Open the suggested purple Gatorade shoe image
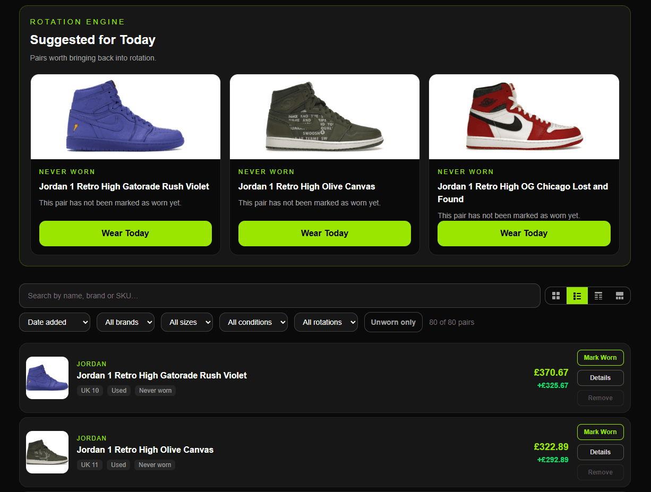This screenshot has height=492, width=651. coord(125,117)
